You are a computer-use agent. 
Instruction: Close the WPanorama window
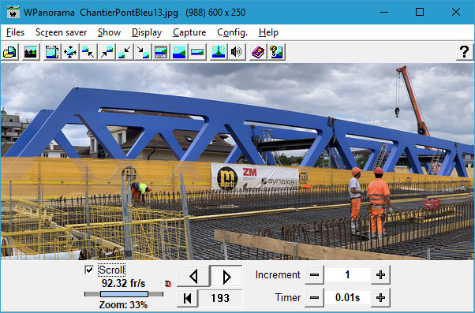tap(456, 12)
